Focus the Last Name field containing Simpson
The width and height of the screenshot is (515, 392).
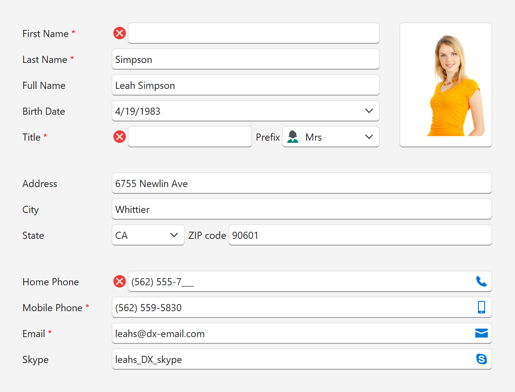245,59
